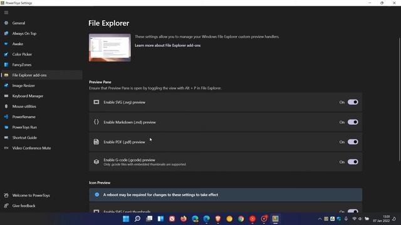Toggle Enable SVG (.svg) preview switch
401x225 pixels.
pyautogui.click(x=353, y=102)
